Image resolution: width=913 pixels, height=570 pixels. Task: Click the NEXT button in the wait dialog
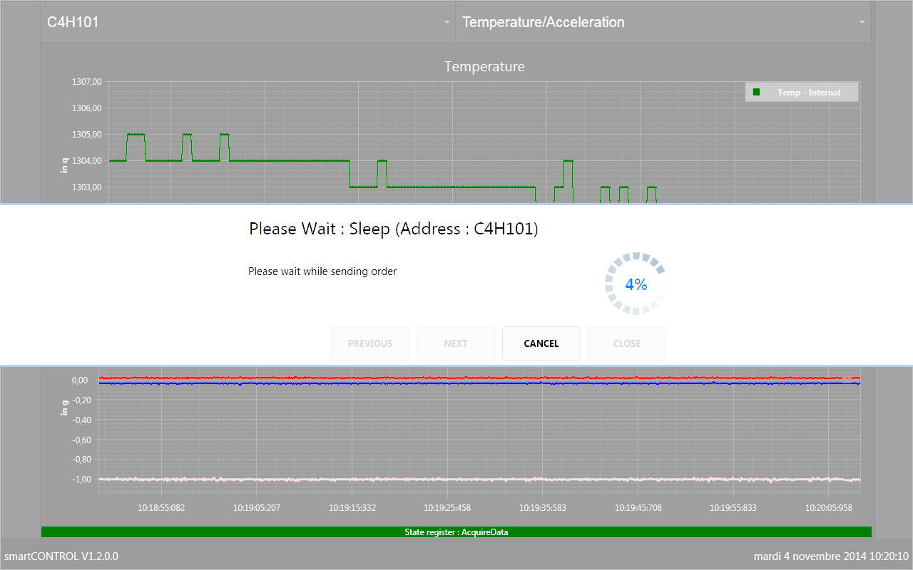tap(456, 343)
